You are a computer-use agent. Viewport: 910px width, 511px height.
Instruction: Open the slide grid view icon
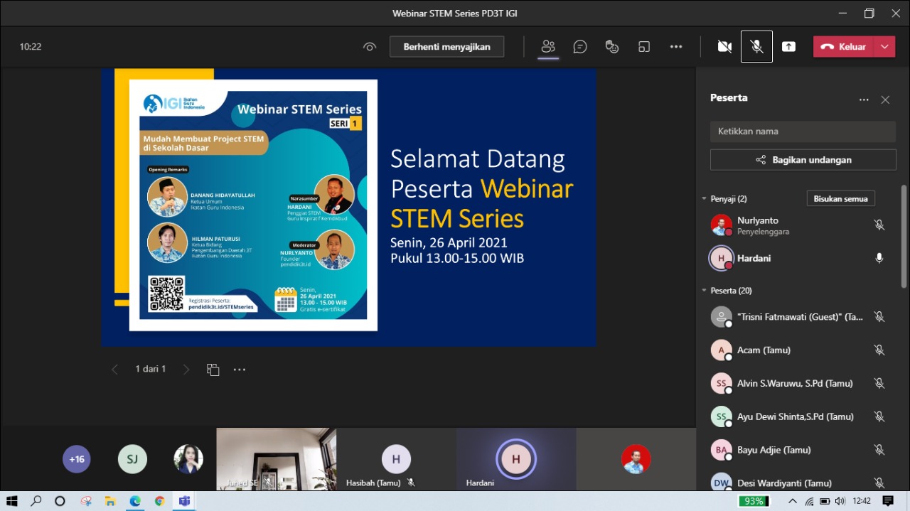coord(213,370)
